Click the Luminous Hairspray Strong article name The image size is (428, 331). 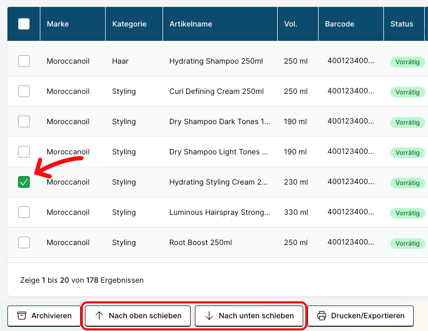(219, 212)
